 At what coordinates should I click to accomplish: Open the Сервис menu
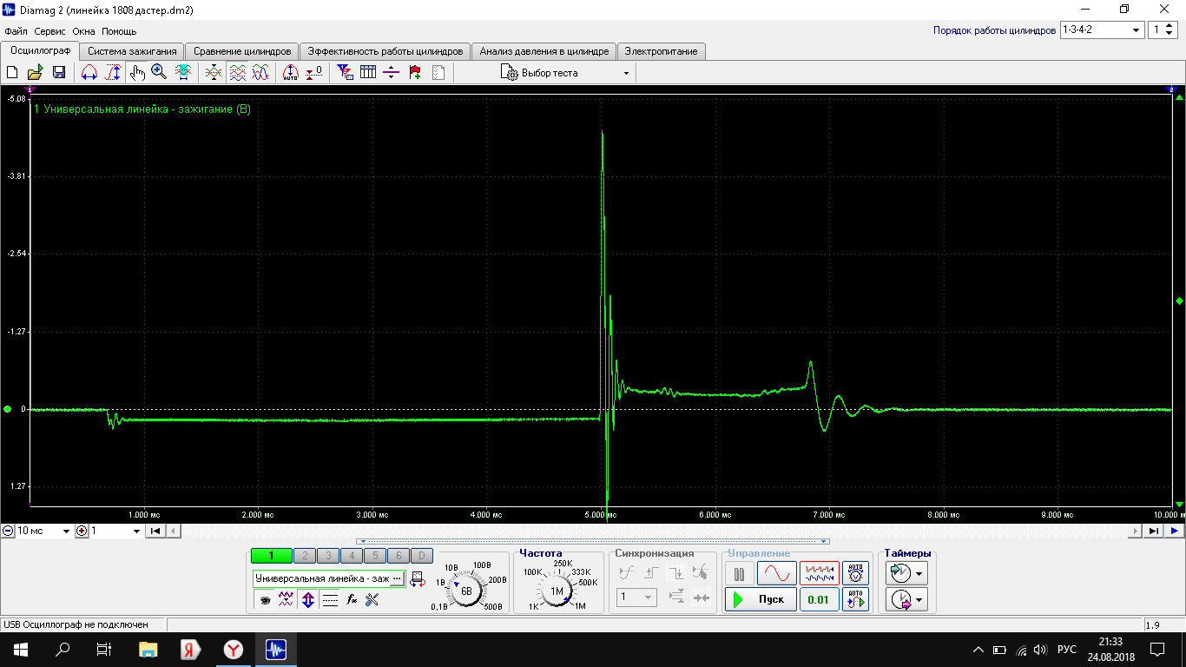[50, 31]
